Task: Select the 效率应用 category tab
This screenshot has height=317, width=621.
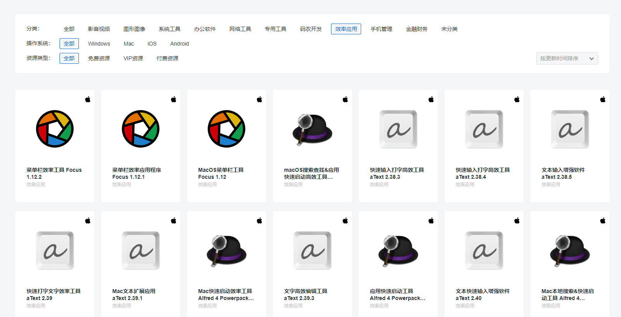Action: [x=346, y=29]
